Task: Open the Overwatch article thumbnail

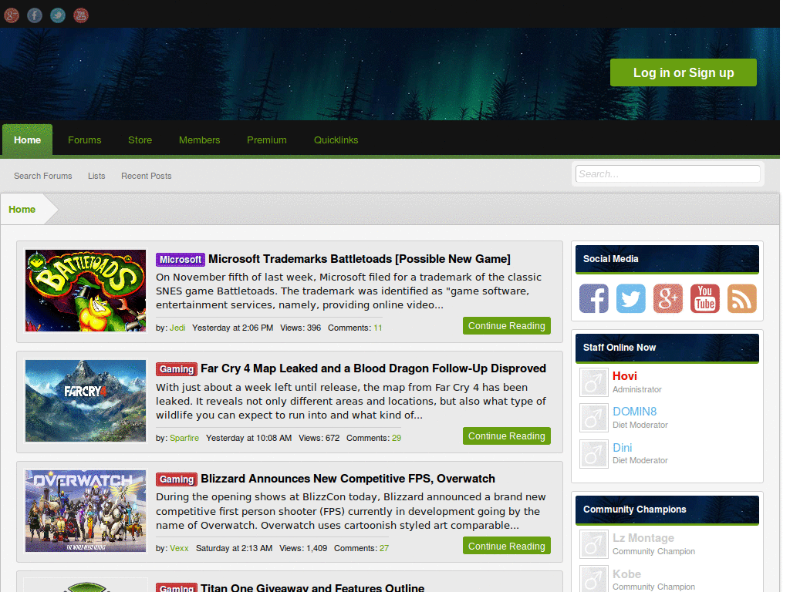Action: pos(86,511)
